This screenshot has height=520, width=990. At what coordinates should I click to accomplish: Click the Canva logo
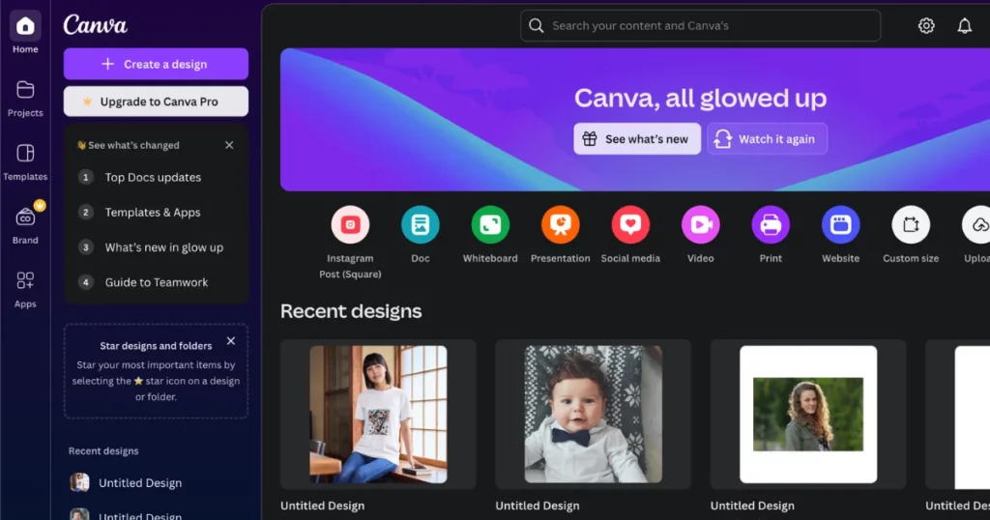tap(96, 24)
